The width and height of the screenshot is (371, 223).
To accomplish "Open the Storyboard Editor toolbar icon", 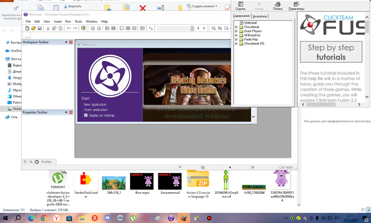I will pyautogui.click(x=107, y=28).
